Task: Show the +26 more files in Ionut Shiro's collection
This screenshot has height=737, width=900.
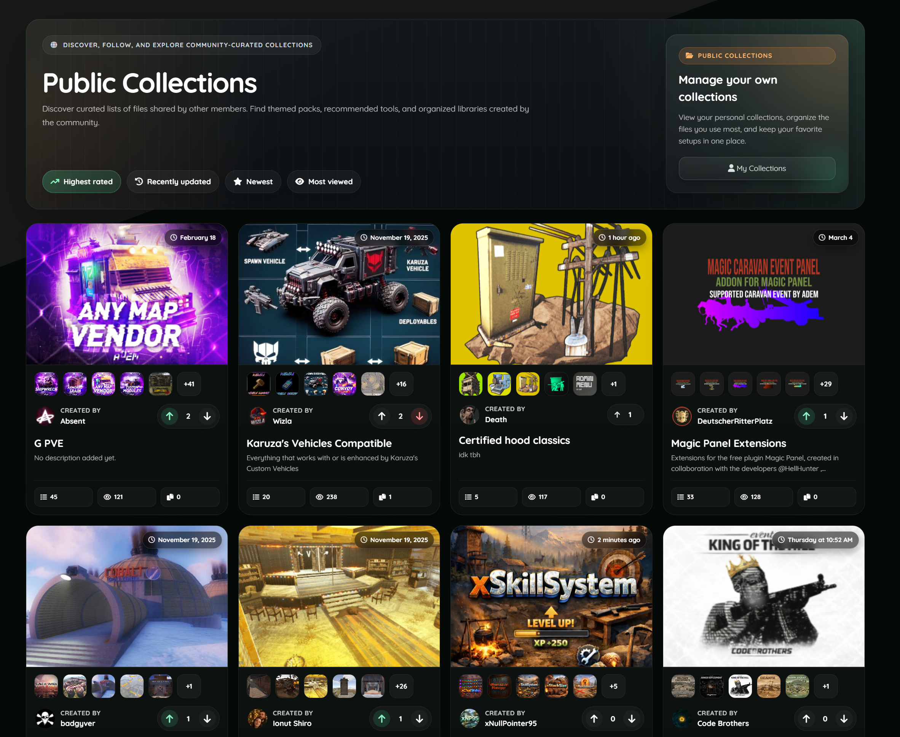Action: point(401,686)
